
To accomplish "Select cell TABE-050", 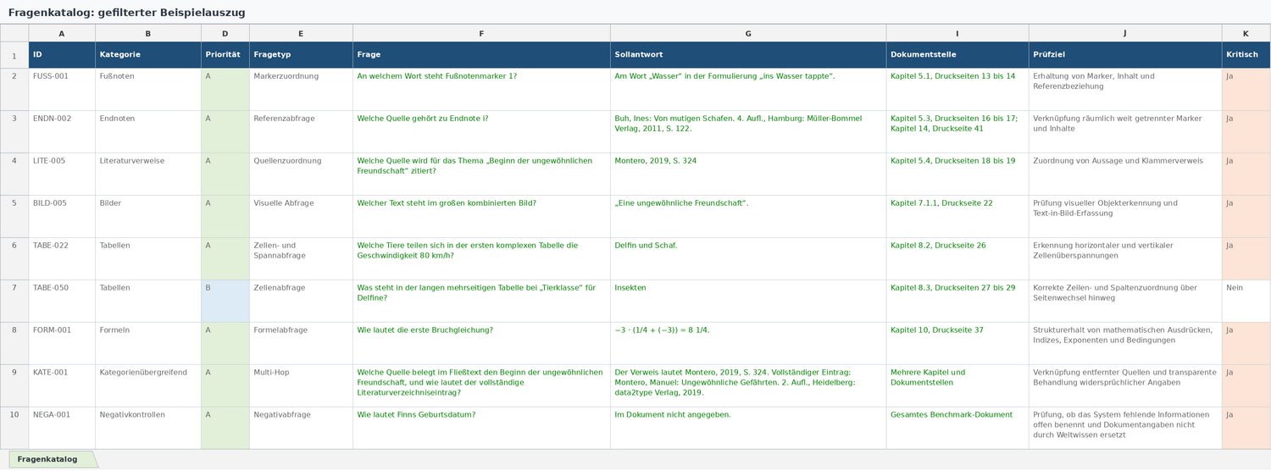I will (x=62, y=302).
